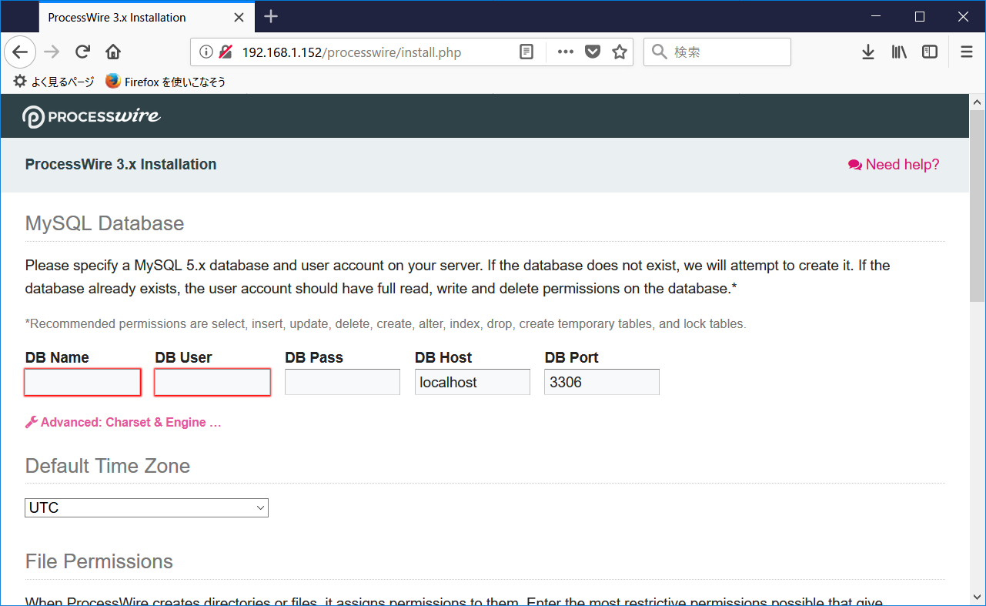Click the 検索 search field

(x=716, y=52)
